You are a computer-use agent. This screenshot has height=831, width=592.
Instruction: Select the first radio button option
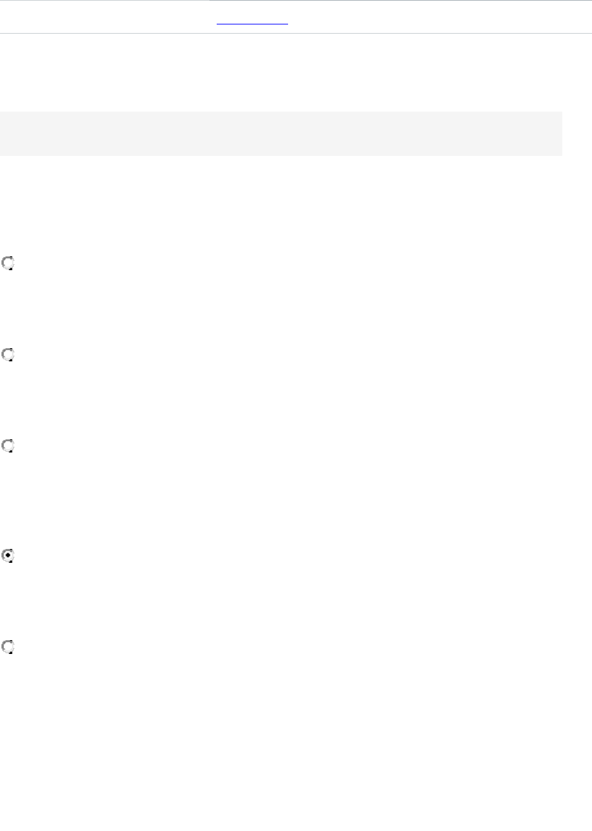(9, 264)
